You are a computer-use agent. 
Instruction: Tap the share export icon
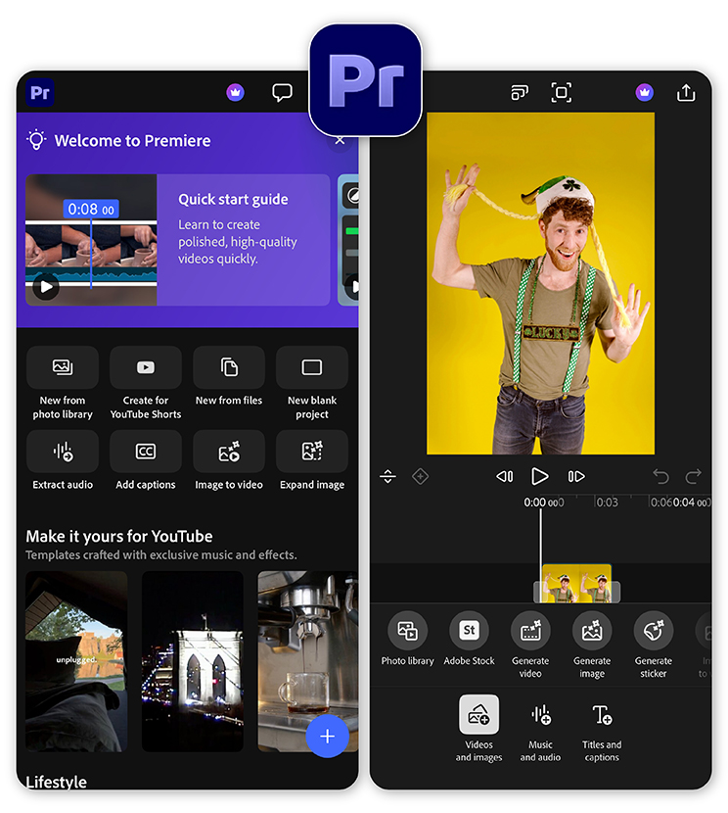[x=686, y=93]
